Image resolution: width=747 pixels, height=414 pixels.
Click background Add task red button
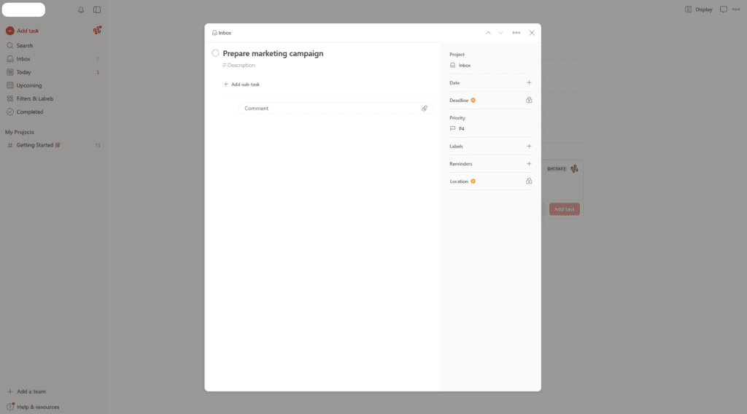(x=565, y=209)
